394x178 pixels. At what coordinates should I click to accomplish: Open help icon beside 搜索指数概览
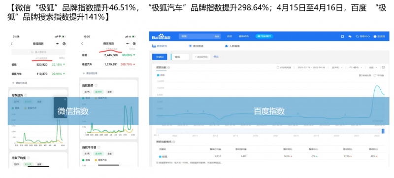pos(174,142)
